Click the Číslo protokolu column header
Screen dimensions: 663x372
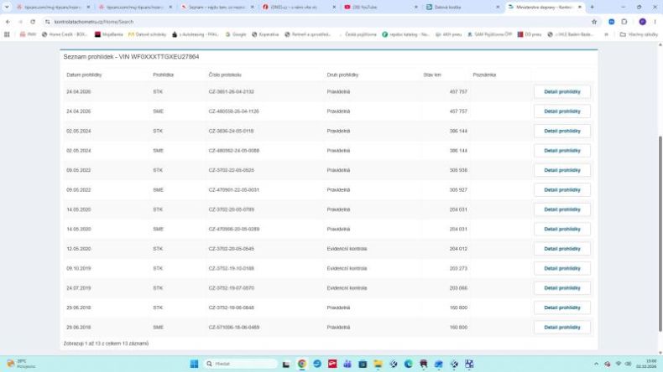point(225,75)
